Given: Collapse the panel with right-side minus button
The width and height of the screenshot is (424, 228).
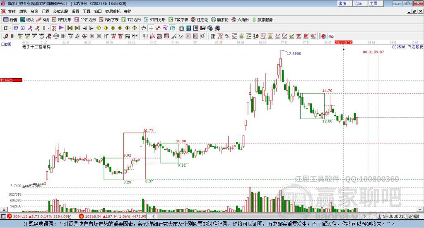Looking at the screenshot, I should click(x=420, y=209).
